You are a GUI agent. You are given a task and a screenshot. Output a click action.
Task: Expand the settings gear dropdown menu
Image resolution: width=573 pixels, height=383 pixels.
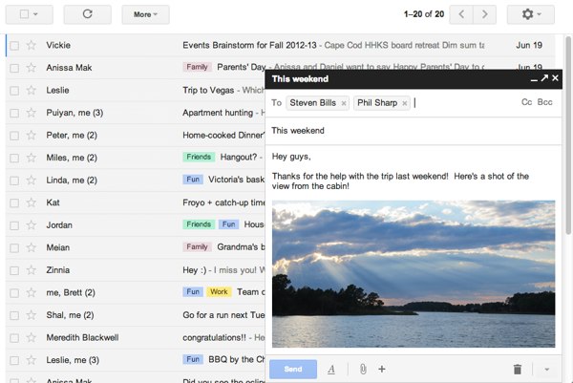click(530, 14)
